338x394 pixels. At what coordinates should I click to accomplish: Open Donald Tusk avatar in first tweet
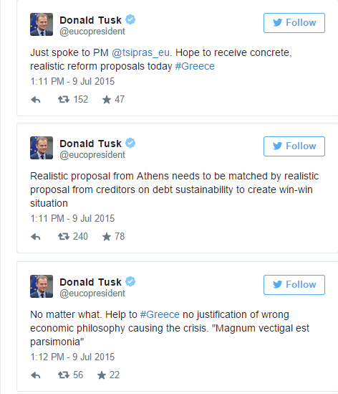[42, 24]
